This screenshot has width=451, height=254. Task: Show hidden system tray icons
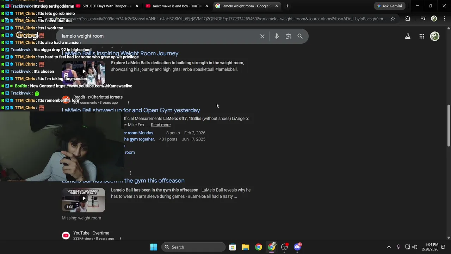[389, 247]
